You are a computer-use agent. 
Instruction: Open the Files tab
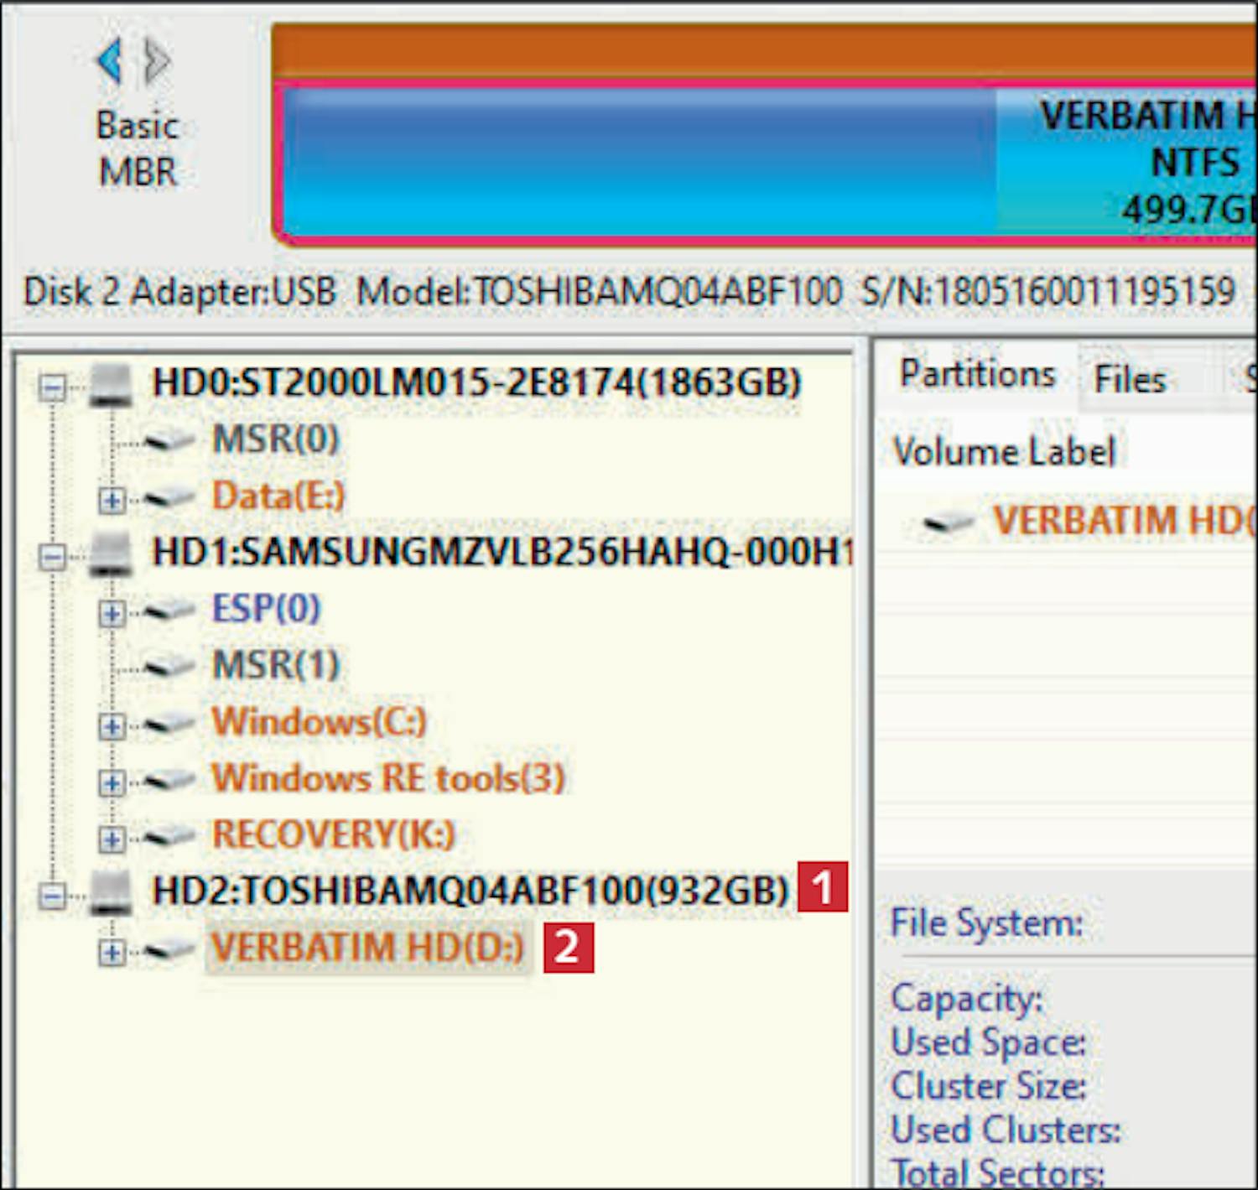tap(1130, 380)
